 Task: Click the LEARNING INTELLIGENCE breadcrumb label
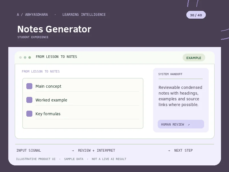[84, 15]
